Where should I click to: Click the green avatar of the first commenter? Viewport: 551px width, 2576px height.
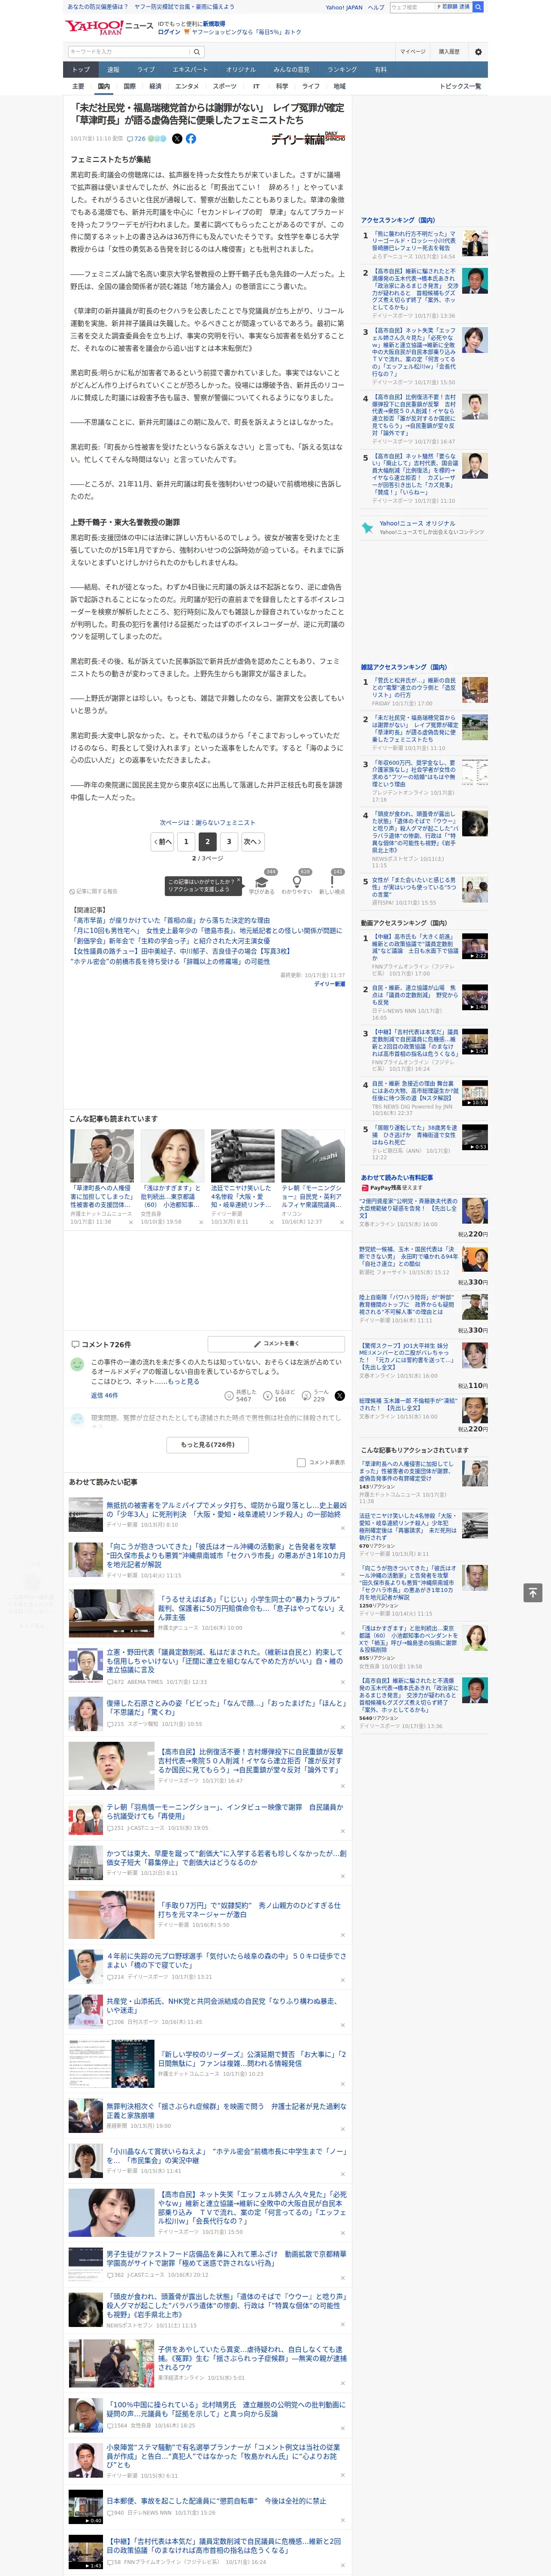77,1365
